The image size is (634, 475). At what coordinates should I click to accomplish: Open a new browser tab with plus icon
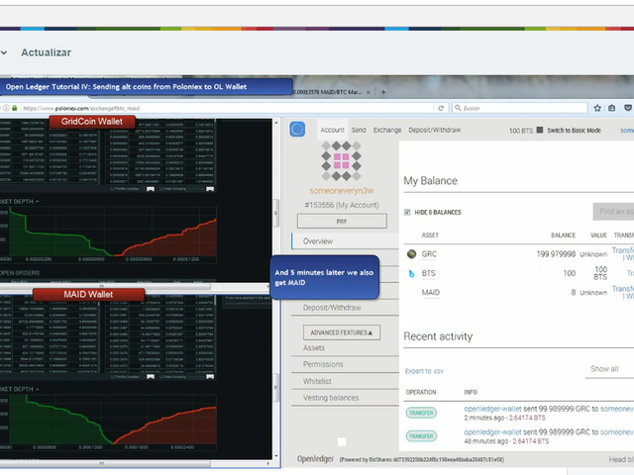point(383,92)
